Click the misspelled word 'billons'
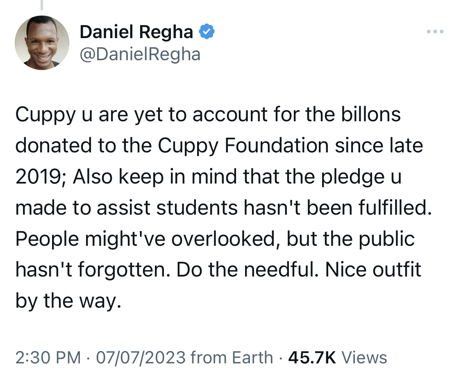 (x=371, y=114)
